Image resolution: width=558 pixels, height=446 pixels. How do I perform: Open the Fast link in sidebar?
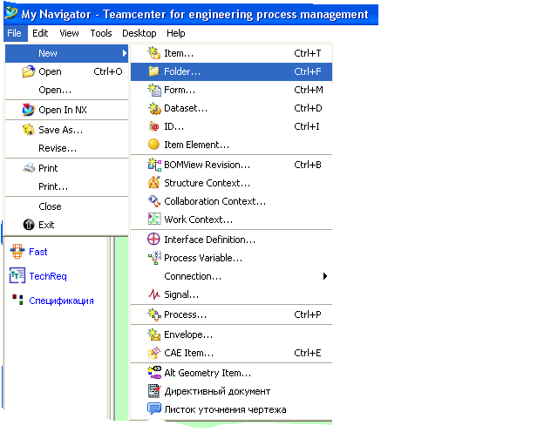(x=38, y=252)
